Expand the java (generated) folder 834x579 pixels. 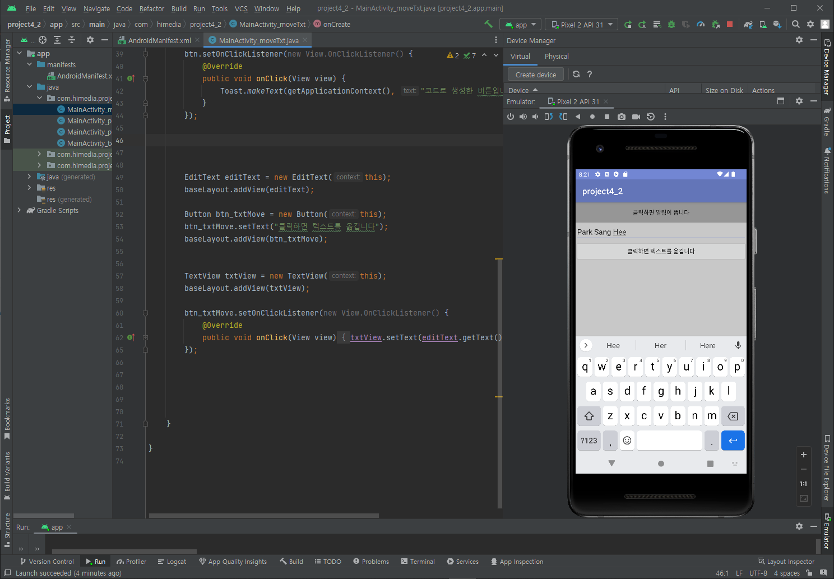(x=30, y=177)
